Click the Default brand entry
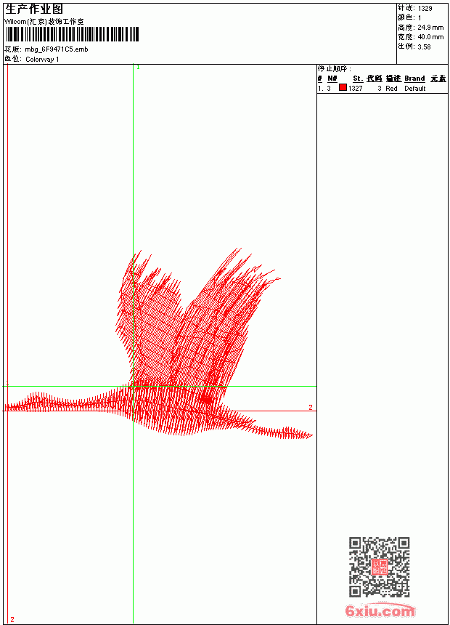This screenshot has height=625, width=450. (415, 89)
